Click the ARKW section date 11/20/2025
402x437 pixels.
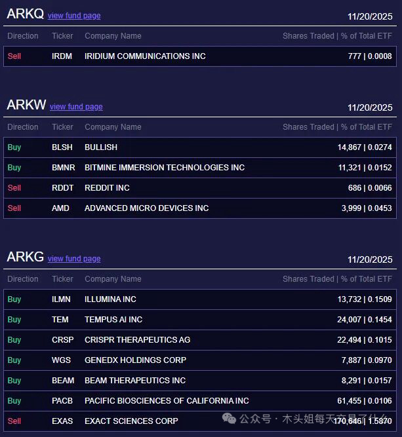point(370,108)
